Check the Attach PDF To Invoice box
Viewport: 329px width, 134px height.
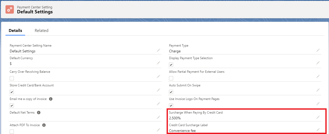point(12,132)
